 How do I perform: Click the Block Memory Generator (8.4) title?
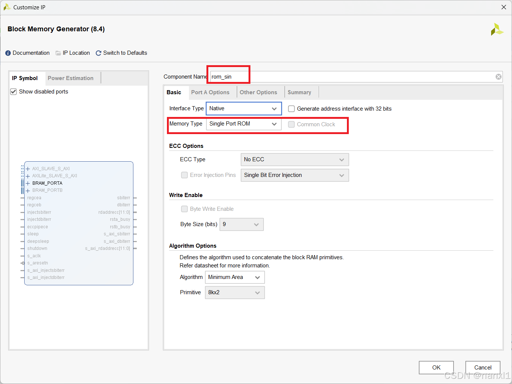click(56, 29)
